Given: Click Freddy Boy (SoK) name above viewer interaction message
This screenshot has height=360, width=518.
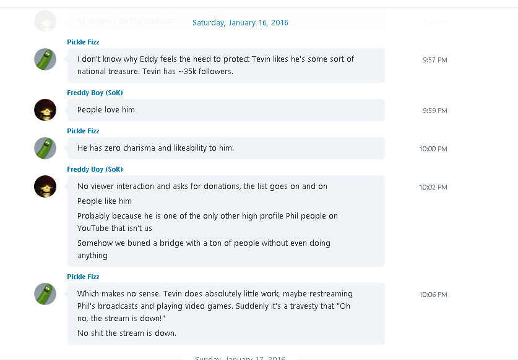Looking at the screenshot, I should pos(95,169).
